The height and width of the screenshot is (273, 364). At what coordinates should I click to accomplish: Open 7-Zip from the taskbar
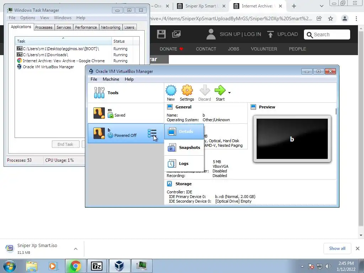point(97,266)
